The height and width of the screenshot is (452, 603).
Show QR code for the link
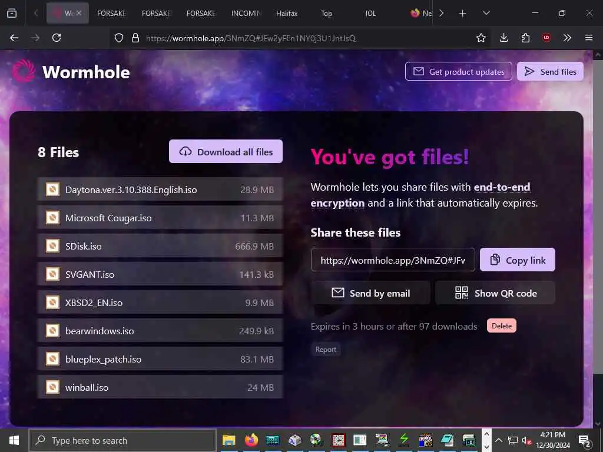click(x=495, y=293)
